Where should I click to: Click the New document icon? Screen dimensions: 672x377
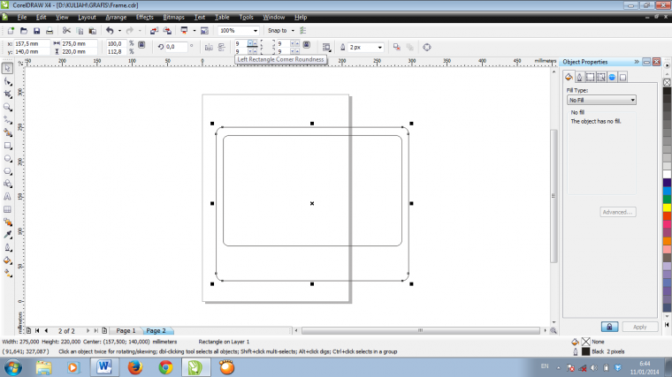pyautogui.click(x=11, y=31)
